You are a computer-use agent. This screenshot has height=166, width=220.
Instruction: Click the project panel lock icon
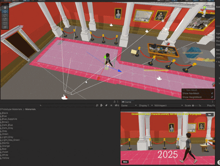point(115,102)
